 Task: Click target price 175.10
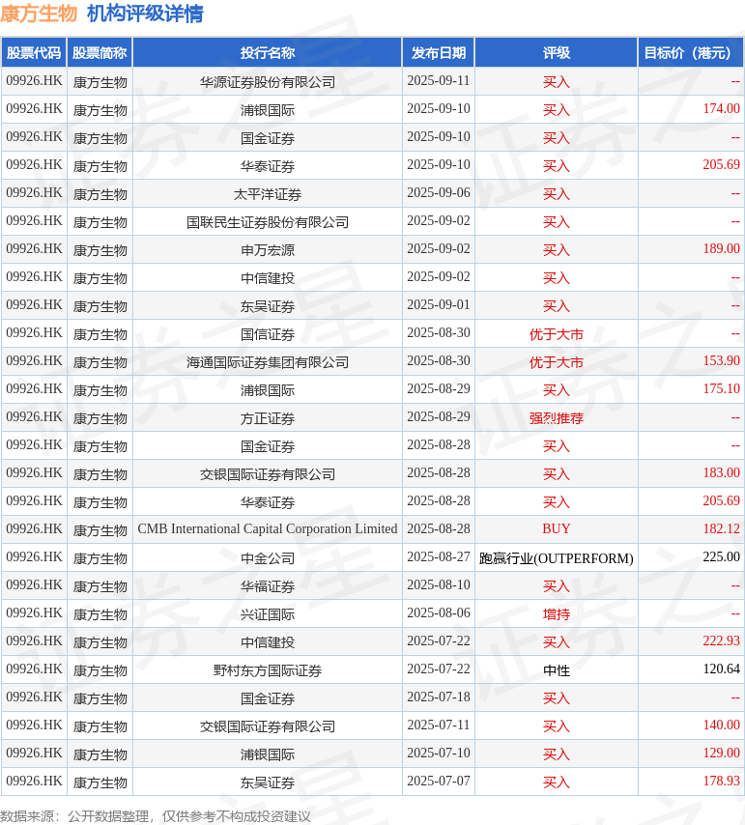[x=721, y=388]
